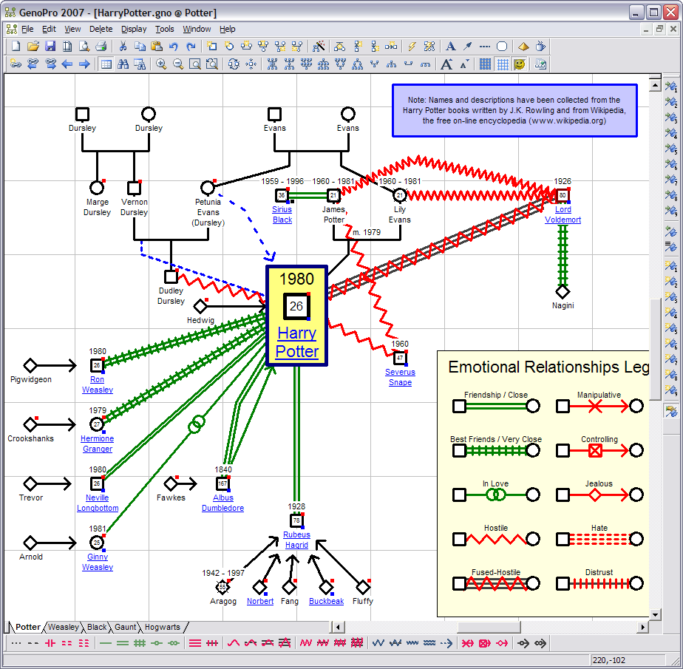
Task: Choose the rounded rectangle shape tool
Action: pos(502,46)
